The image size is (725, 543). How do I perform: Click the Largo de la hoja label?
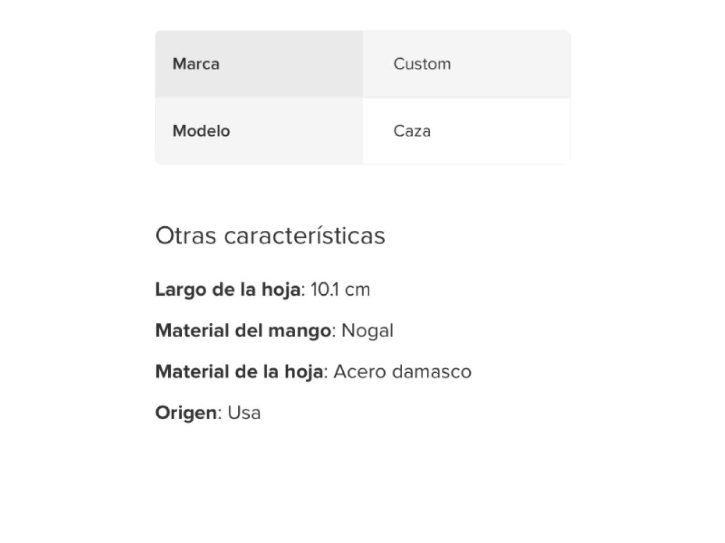point(228,290)
